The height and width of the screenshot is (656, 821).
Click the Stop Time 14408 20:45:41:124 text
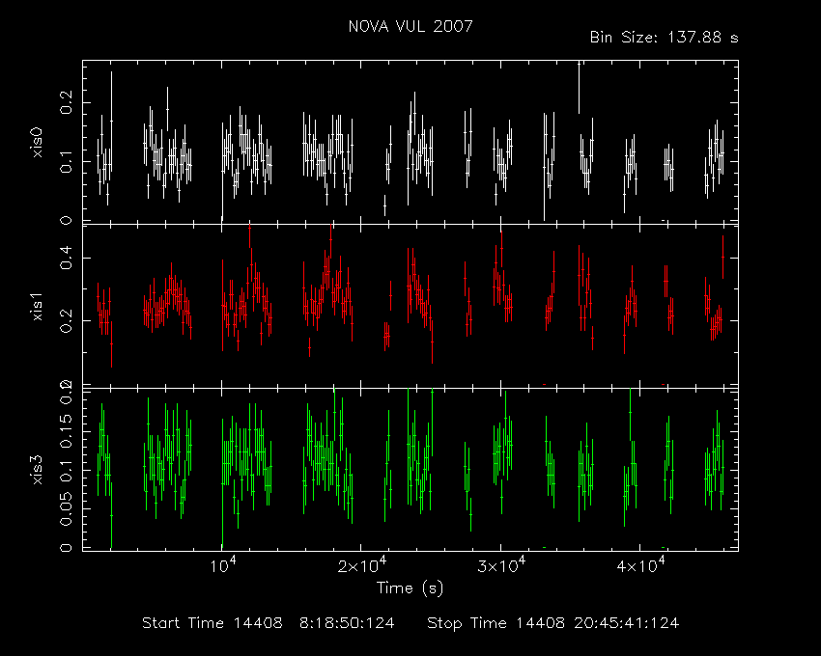(x=552, y=623)
